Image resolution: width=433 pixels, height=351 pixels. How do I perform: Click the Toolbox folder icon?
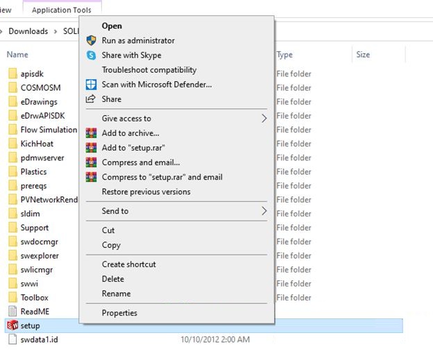[12, 298]
